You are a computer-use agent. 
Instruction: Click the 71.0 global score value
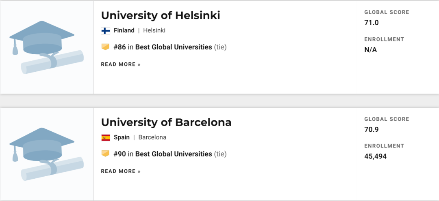(371, 23)
